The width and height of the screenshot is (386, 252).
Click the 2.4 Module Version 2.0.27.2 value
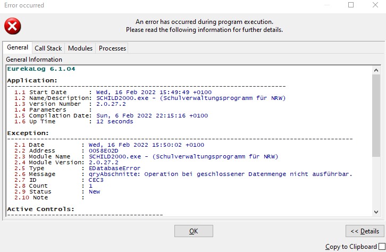click(x=104, y=163)
